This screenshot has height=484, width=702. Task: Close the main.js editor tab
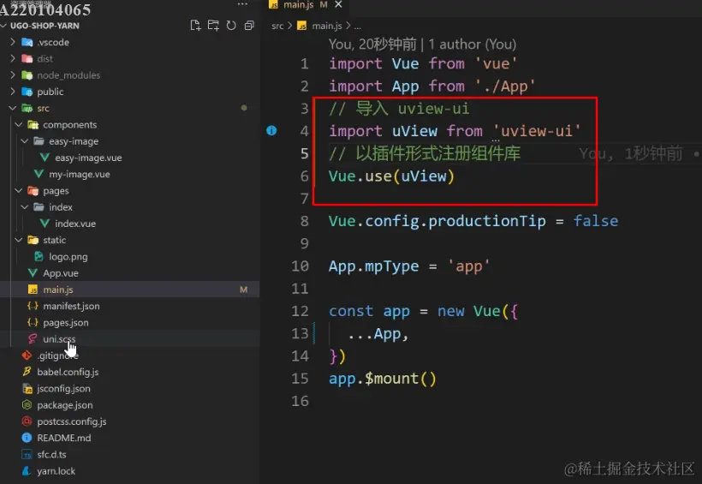coord(338,4)
